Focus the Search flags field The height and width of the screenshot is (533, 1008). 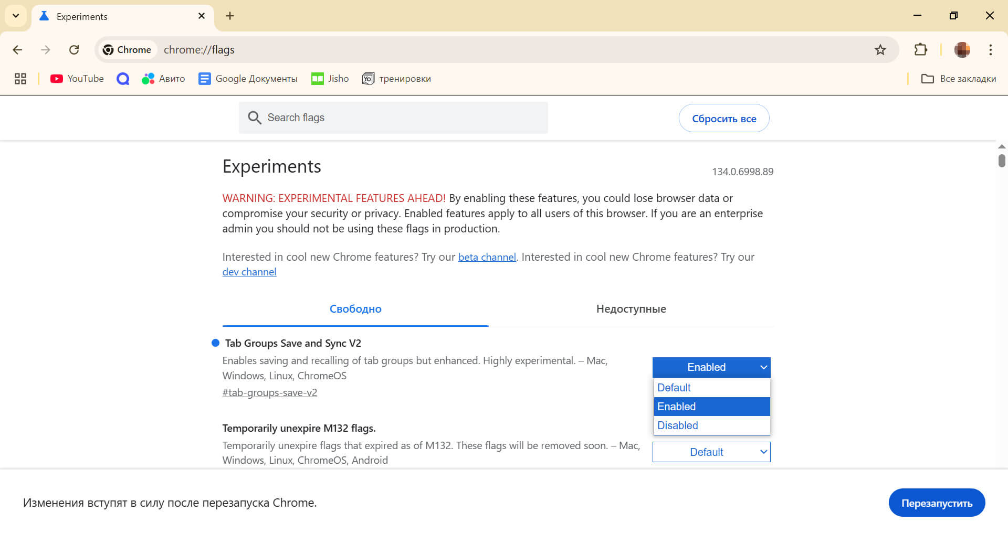[393, 118]
